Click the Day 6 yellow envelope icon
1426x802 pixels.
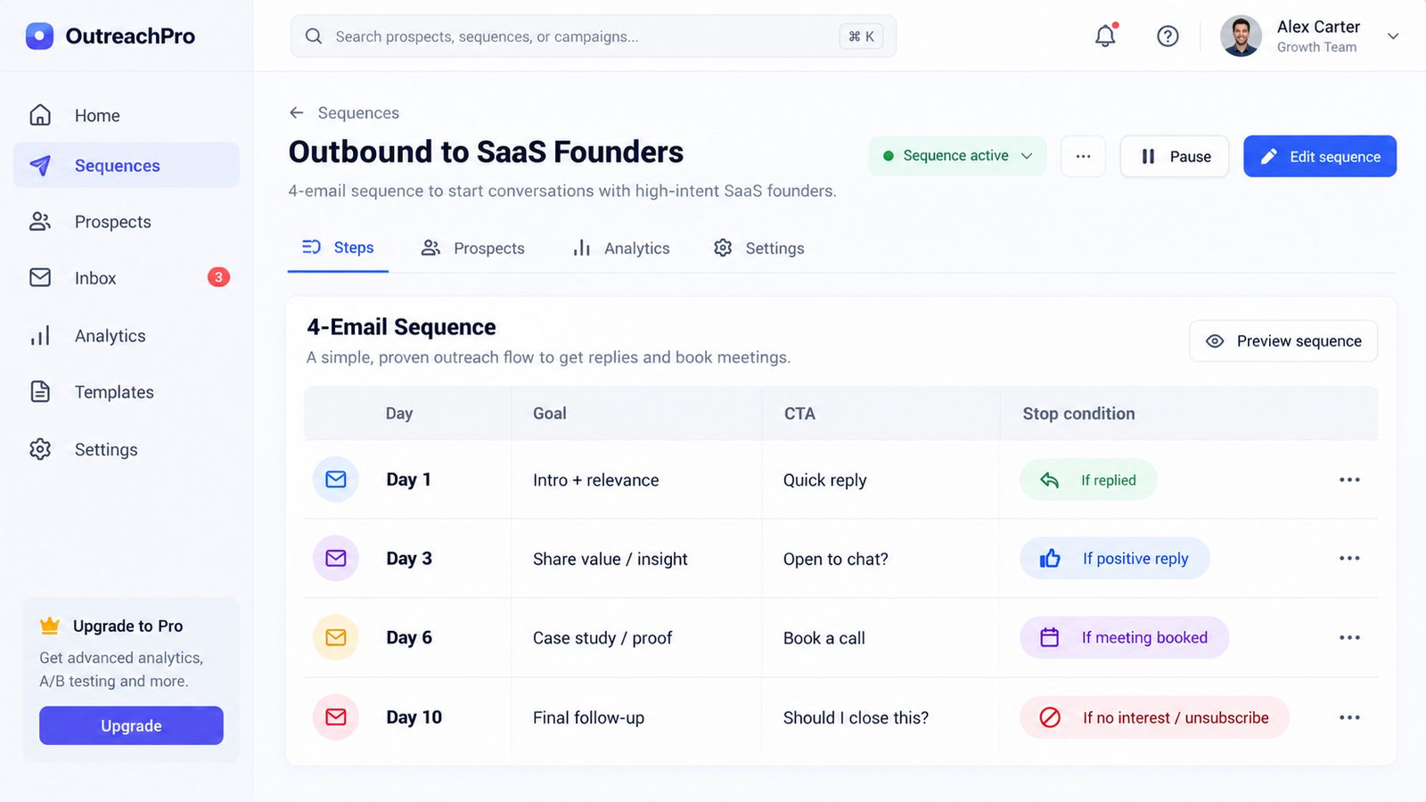336,638
